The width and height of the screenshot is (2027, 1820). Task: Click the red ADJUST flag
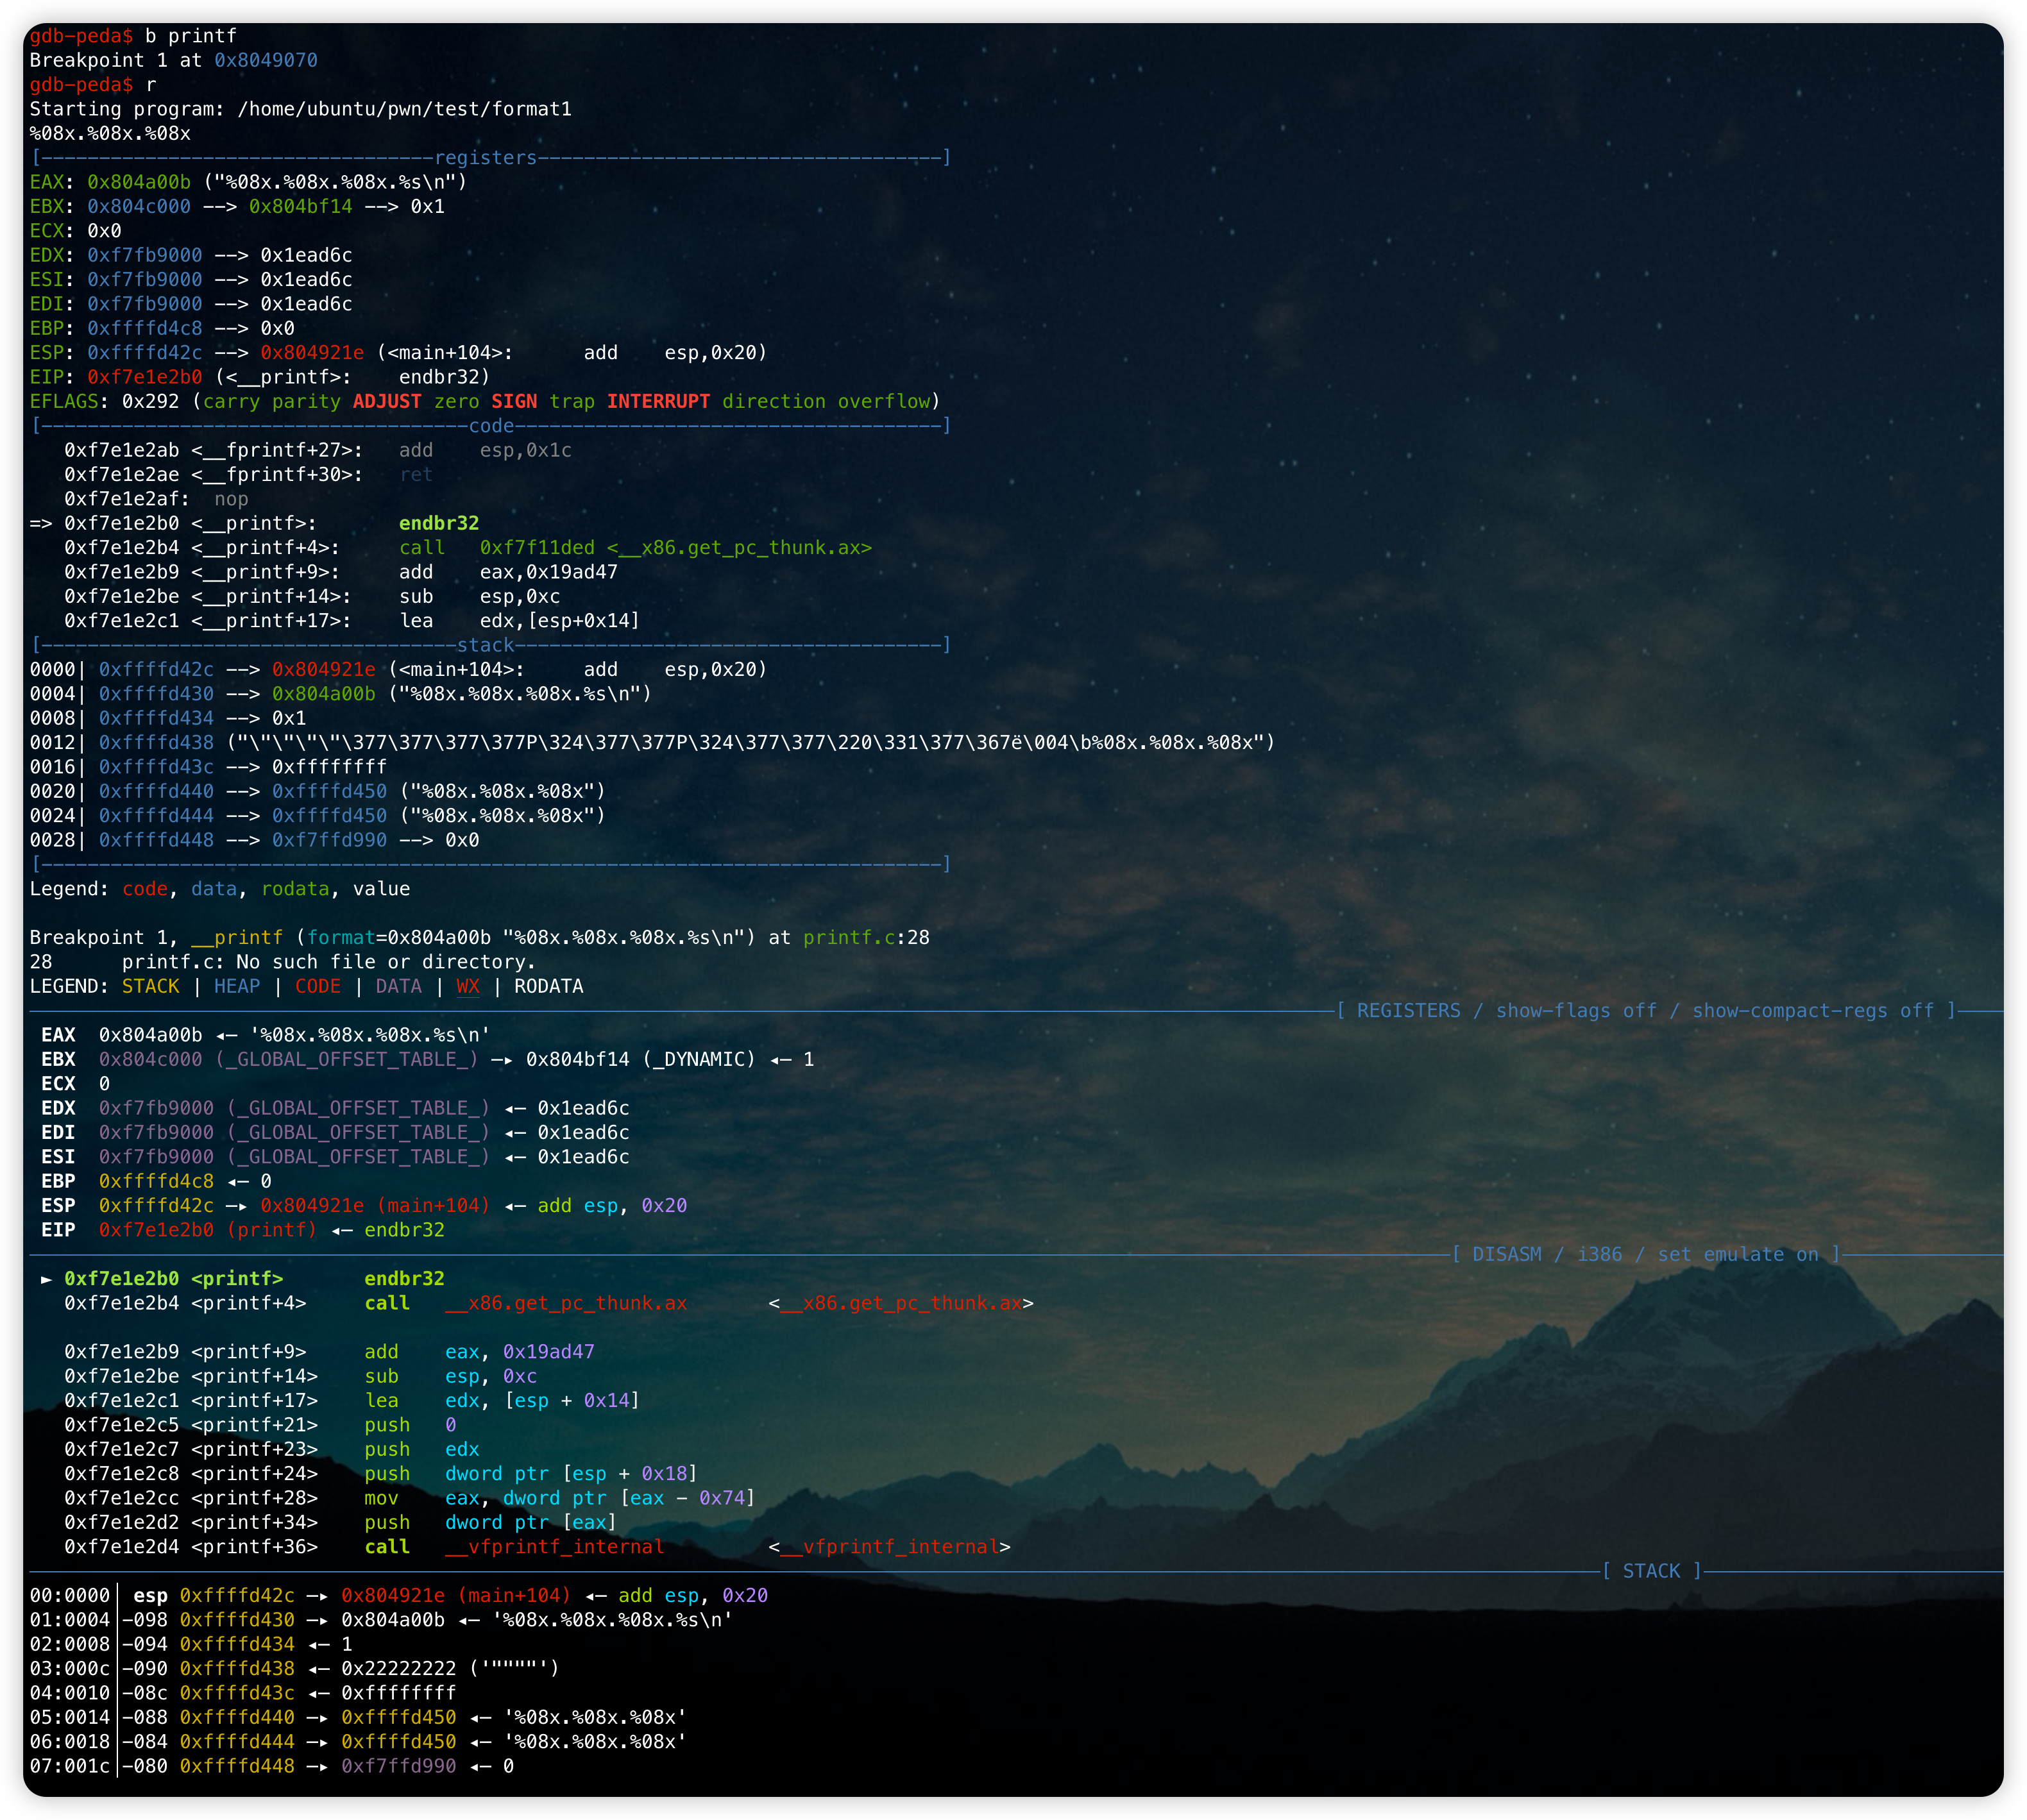(x=387, y=402)
